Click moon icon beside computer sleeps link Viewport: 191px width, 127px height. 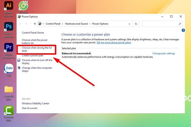click(x=19, y=68)
